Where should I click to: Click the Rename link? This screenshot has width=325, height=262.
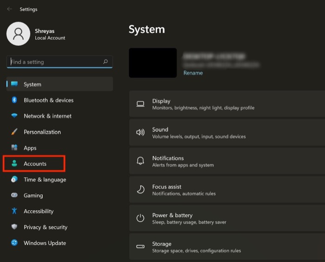pyautogui.click(x=193, y=73)
